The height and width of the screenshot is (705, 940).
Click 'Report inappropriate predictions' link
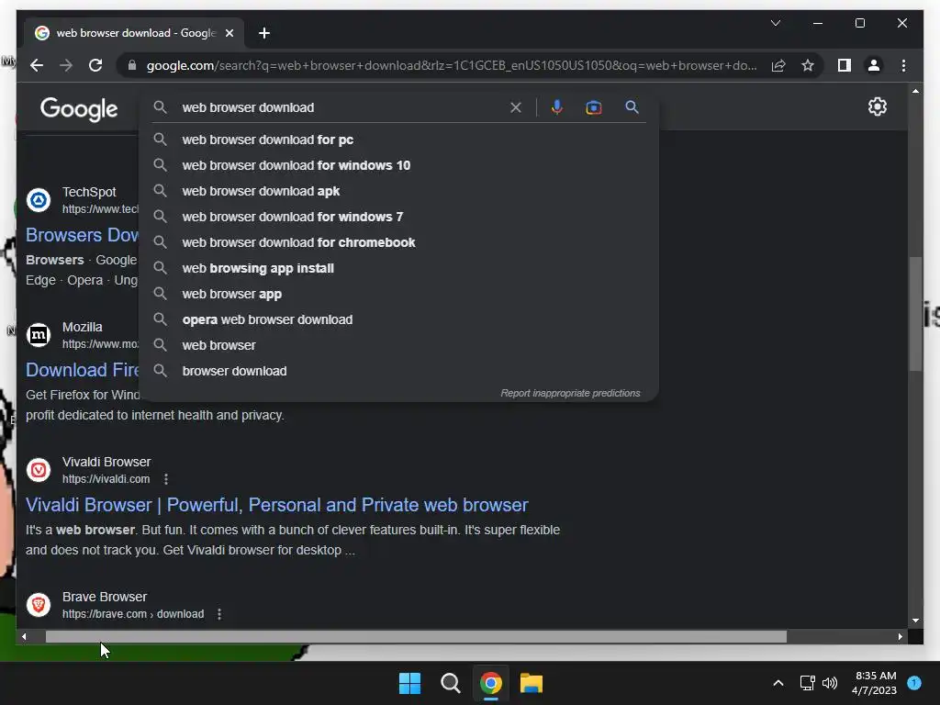pyautogui.click(x=570, y=393)
